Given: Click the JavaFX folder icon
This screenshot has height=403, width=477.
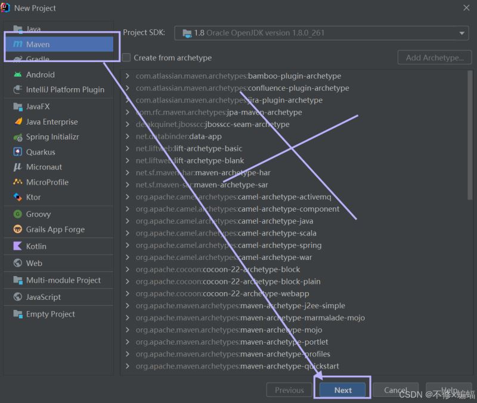Looking at the screenshot, I should click(x=18, y=107).
